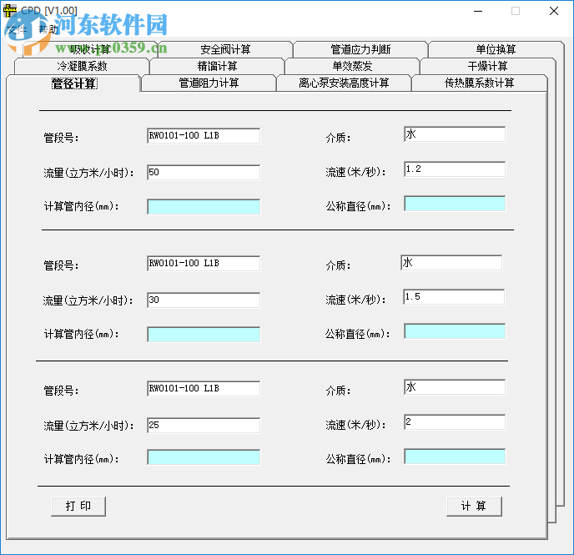Viewport: 574px width, 555px height.
Task: Click the velocity field containing 1.2
Action: tap(455, 169)
